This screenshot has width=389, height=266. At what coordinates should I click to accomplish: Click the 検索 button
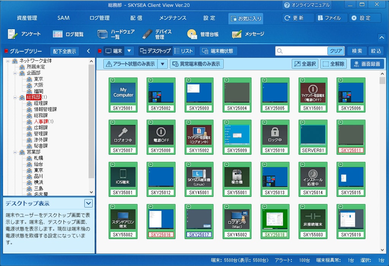point(357,51)
